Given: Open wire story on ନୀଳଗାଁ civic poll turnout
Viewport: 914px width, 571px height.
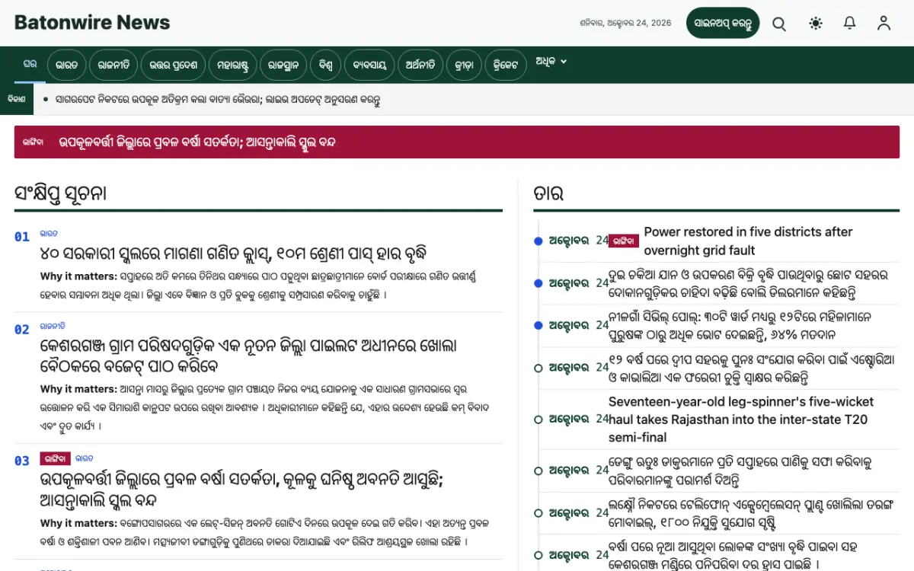Looking at the screenshot, I should [x=740, y=324].
